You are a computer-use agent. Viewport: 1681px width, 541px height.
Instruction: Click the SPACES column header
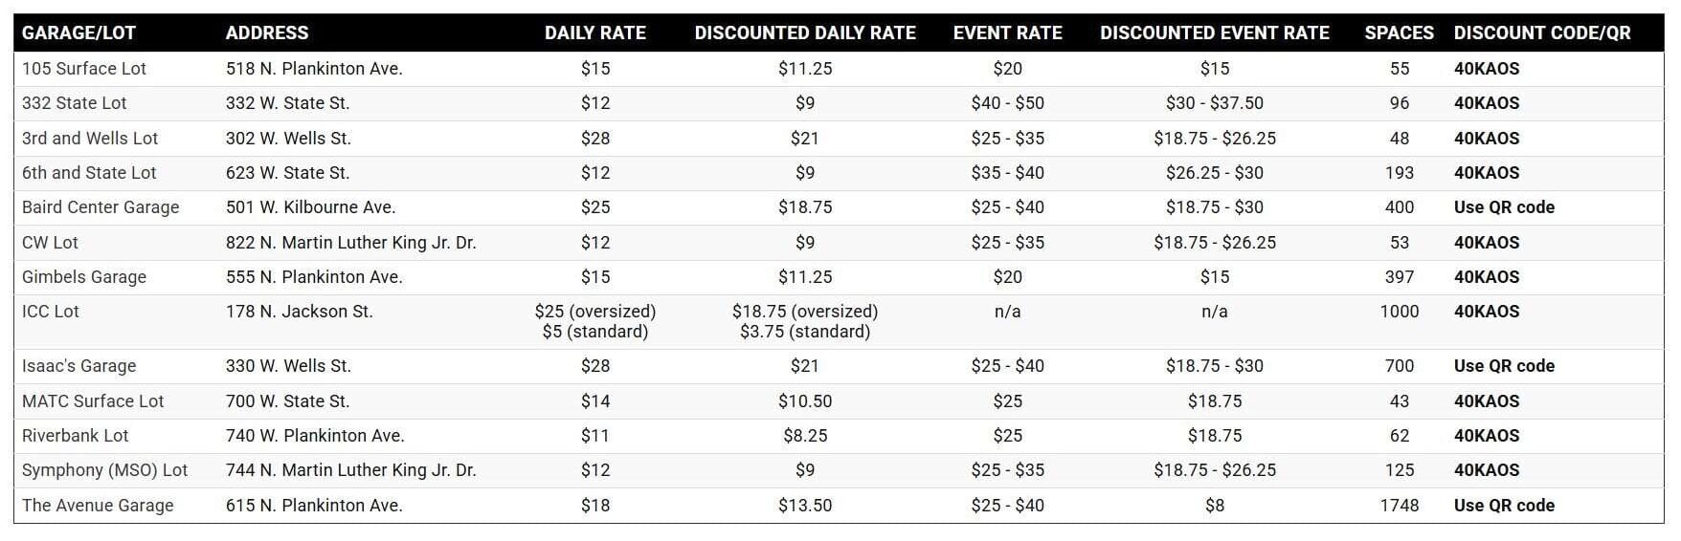(x=1399, y=32)
